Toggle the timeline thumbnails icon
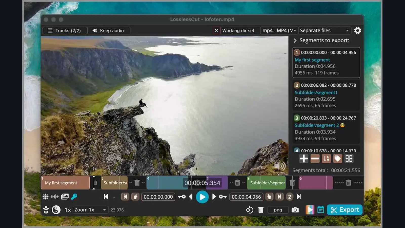Viewport: 405px width, 228px height. tap(65, 197)
